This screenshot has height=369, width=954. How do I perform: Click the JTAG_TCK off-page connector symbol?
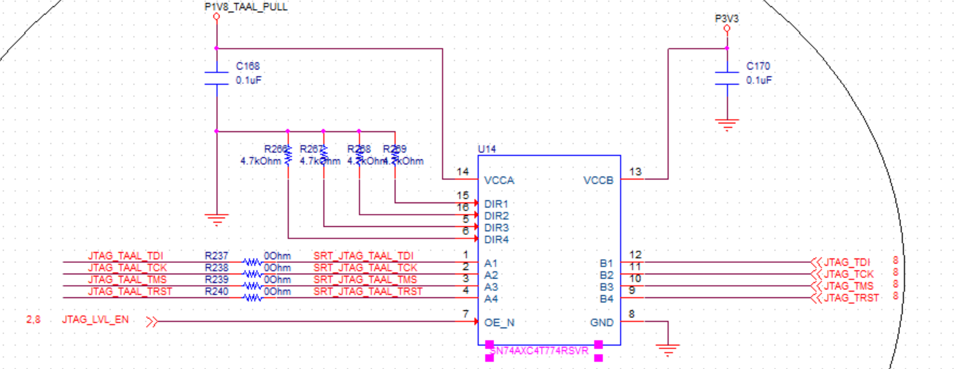click(816, 274)
